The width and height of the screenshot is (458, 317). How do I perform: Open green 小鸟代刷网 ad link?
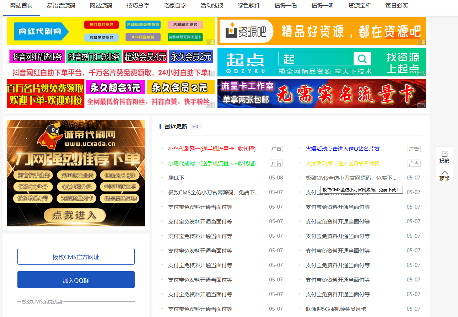212,163
